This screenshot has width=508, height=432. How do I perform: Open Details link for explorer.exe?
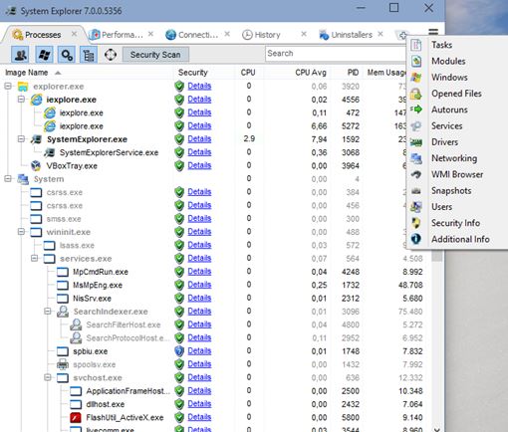pyautogui.click(x=199, y=87)
